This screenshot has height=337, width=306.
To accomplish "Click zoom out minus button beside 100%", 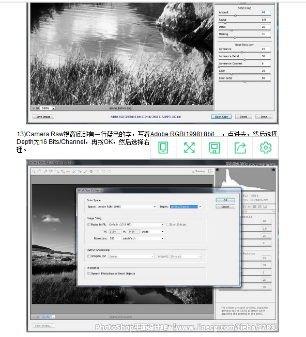I will tap(34, 108).
